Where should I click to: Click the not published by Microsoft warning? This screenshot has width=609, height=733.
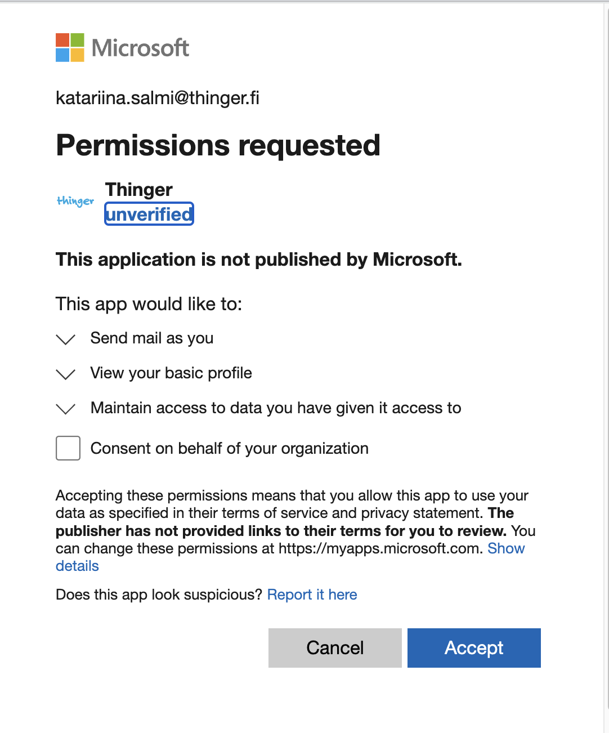click(259, 260)
